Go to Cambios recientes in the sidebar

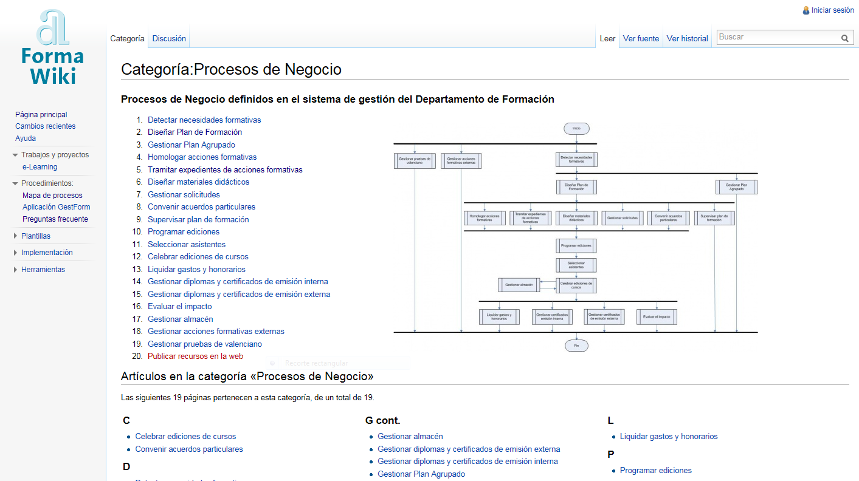pos(46,126)
